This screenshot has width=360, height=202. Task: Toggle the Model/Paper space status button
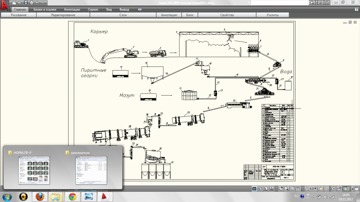254,189
